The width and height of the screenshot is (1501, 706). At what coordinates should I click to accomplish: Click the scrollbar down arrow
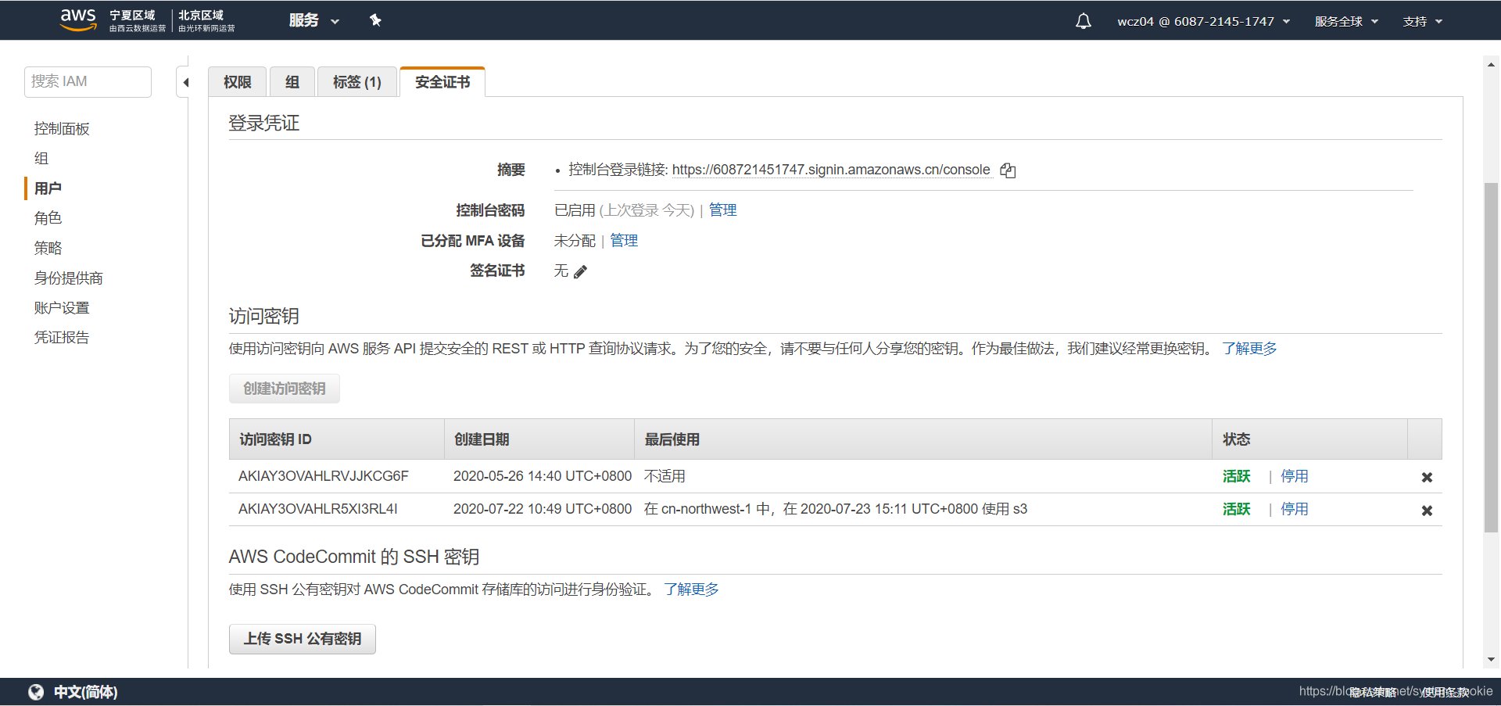click(1491, 660)
